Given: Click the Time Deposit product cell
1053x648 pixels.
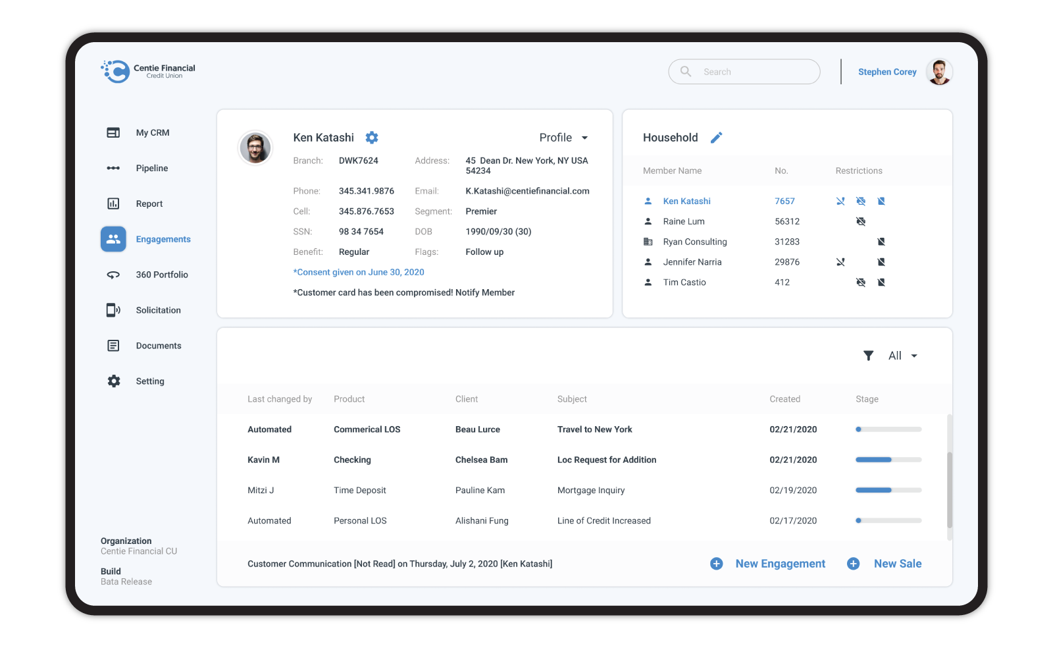Looking at the screenshot, I should click(360, 490).
